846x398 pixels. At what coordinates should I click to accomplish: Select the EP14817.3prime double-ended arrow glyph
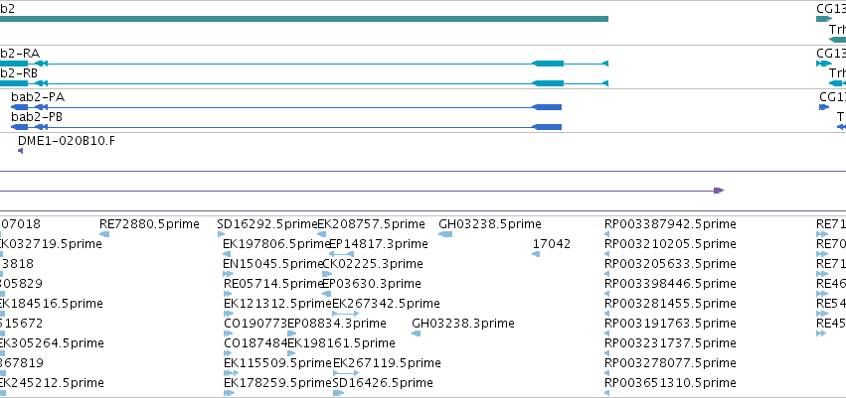[x=342, y=254]
